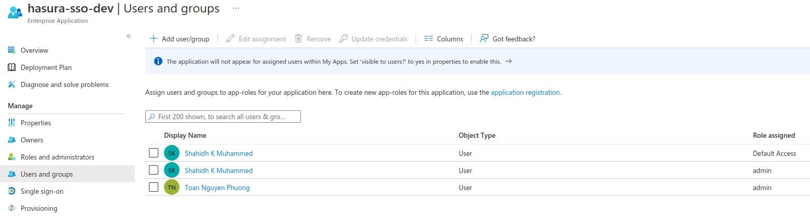
Task: Sort by Display Name column header
Action: [x=185, y=136]
